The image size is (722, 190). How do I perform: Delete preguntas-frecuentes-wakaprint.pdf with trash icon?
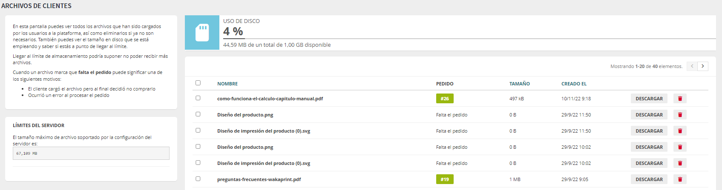(680, 179)
